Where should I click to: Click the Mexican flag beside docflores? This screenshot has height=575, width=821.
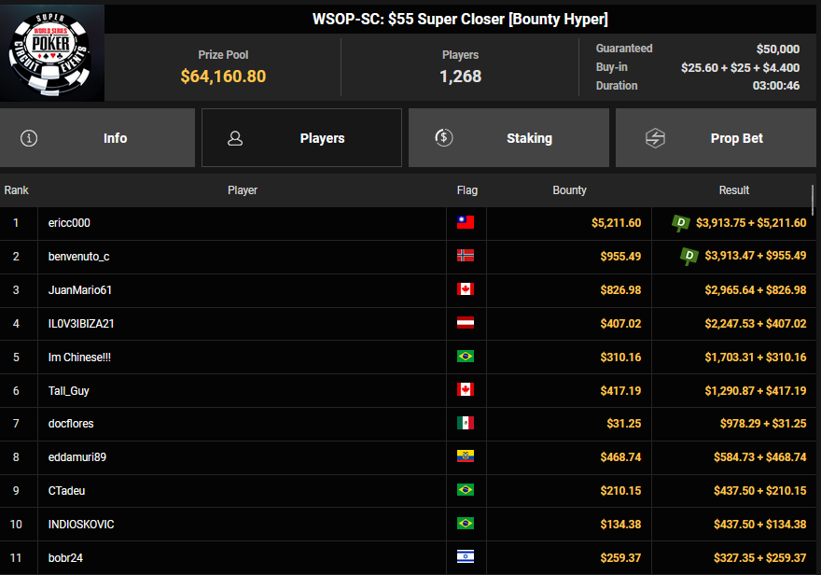465,424
